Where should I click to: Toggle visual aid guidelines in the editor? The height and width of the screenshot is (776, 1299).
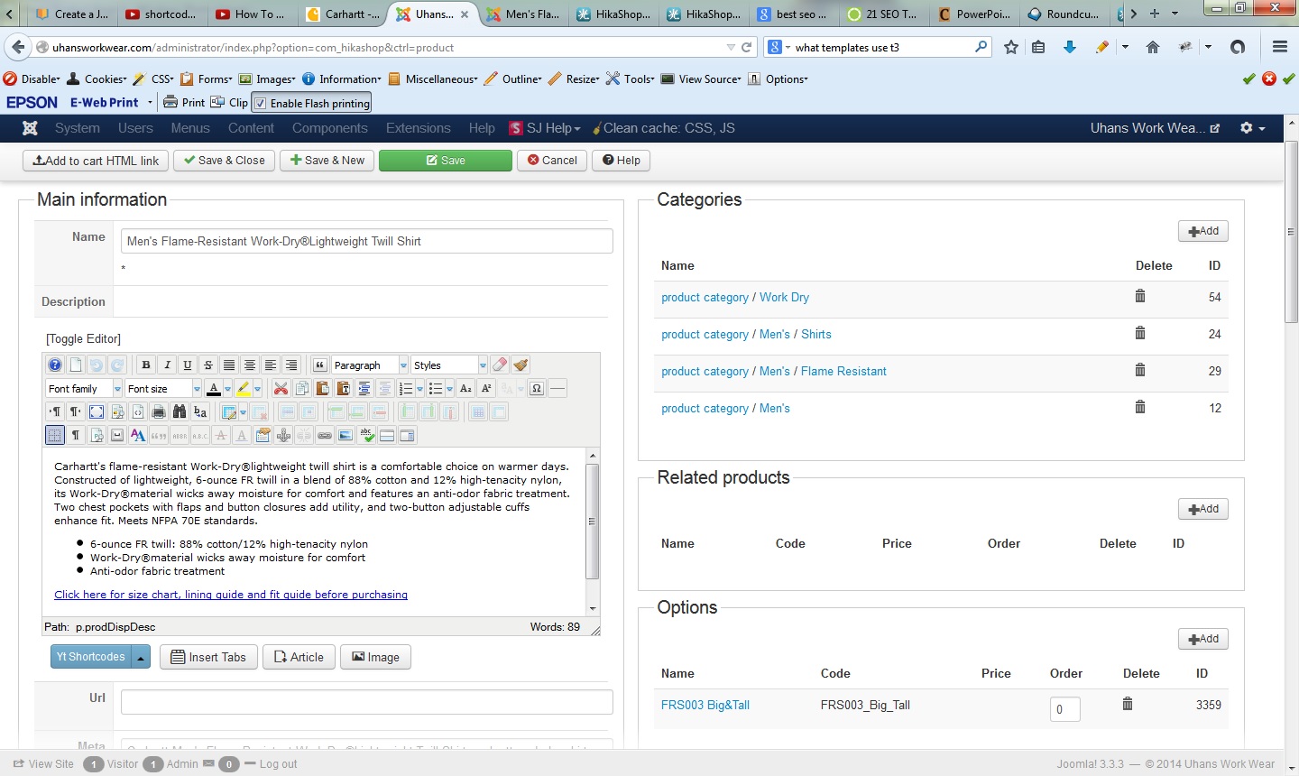pyautogui.click(x=55, y=436)
